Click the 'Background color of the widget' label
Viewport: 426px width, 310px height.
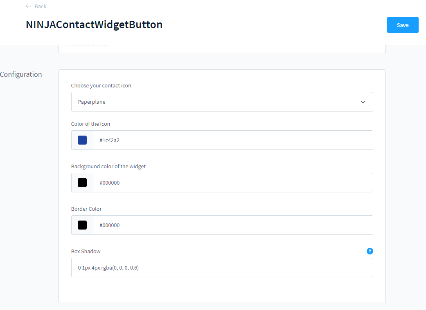coord(108,167)
